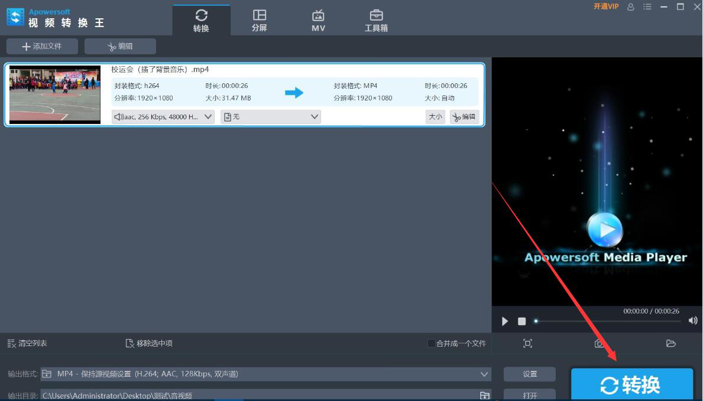Open the 工具箱 tab
This screenshot has height=401, width=703.
click(375, 21)
